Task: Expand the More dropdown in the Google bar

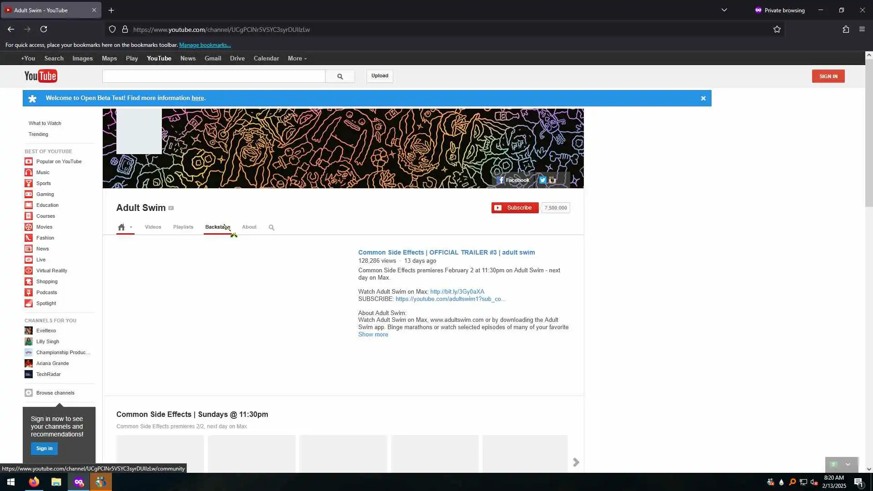Action: tap(297, 59)
